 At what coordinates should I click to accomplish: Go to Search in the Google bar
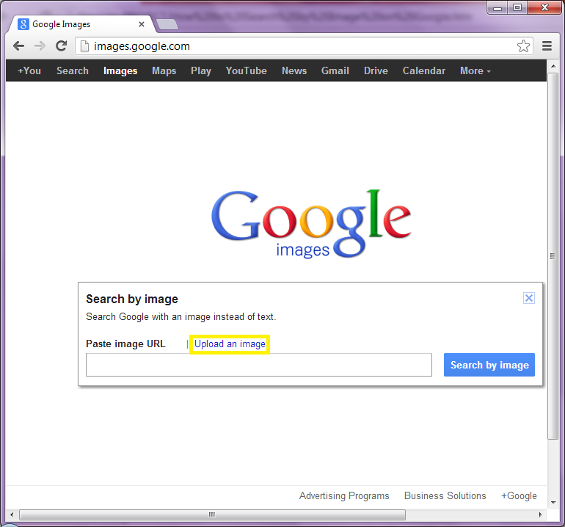point(73,70)
